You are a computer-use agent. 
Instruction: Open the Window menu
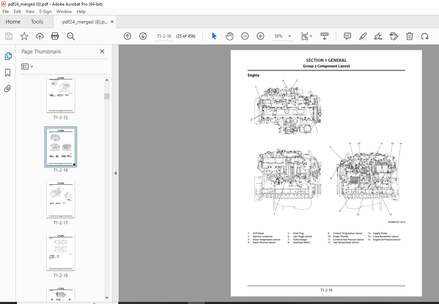[x=64, y=12]
